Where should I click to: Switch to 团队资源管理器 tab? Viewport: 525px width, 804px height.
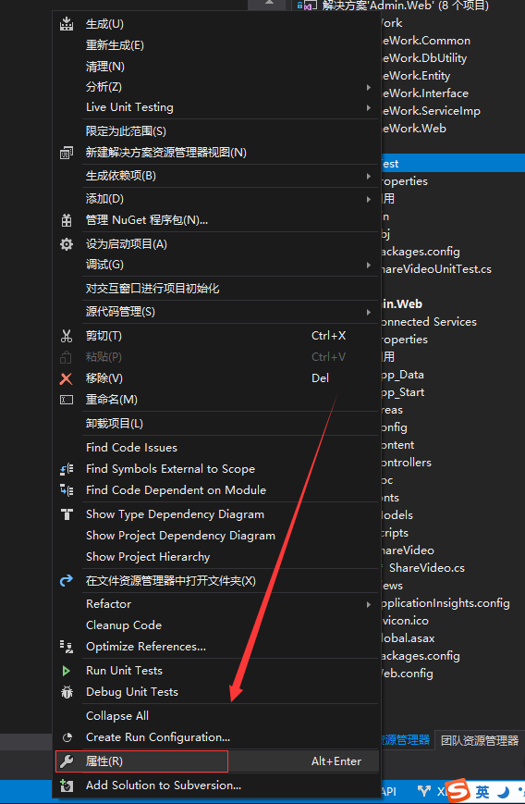click(480, 740)
